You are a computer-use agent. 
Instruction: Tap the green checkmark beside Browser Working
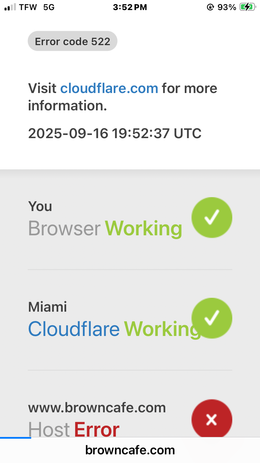[x=212, y=218]
